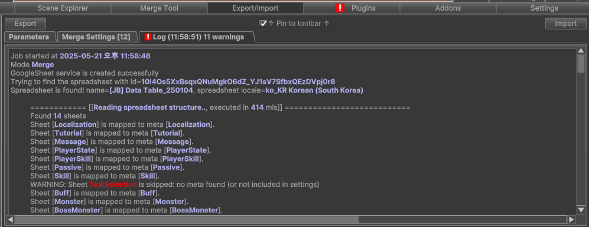Image resolution: width=589 pixels, height=227 pixels.
Task: Click the Sheet [Passive] mapped line
Action: click(108, 167)
